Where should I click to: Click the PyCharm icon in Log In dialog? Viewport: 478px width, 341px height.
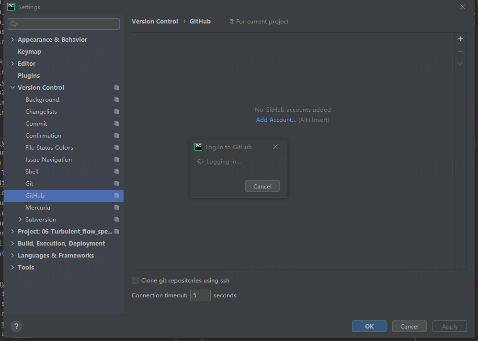pyautogui.click(x=198, y=147)
